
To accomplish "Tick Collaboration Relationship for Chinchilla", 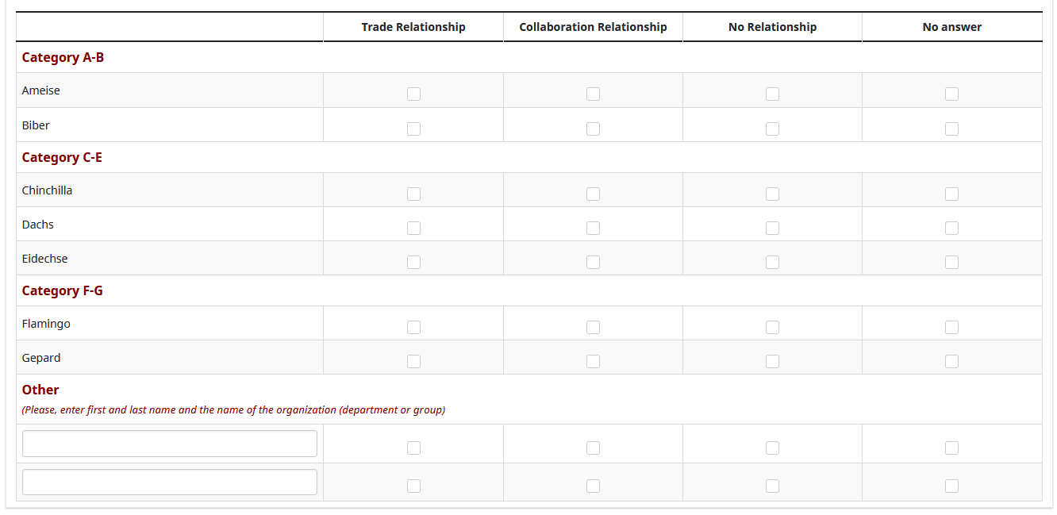I will click(593, 194).
